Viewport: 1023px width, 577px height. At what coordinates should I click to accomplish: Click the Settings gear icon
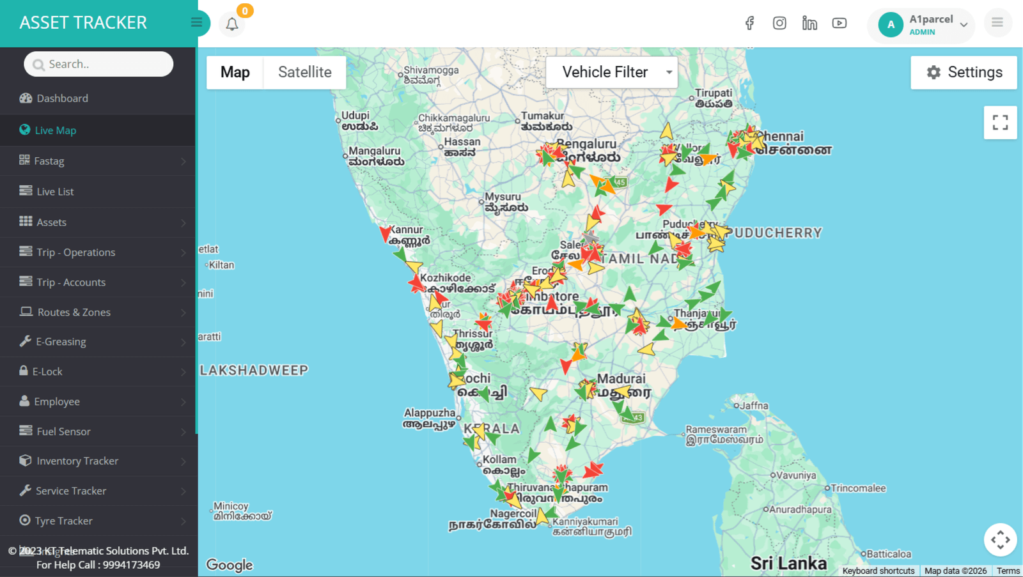pyautogui.click(x=933, y=72)
